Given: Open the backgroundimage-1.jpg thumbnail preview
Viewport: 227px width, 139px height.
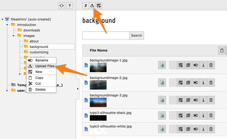Looking at the screenshot, I should pos(98,67).
